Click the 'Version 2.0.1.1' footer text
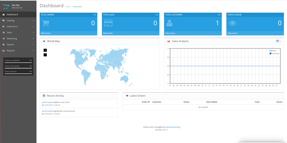The image size is (287, 143). 161,130
